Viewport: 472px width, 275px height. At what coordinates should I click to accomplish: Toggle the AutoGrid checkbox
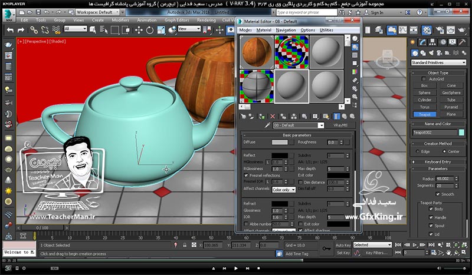coord(424,79)
